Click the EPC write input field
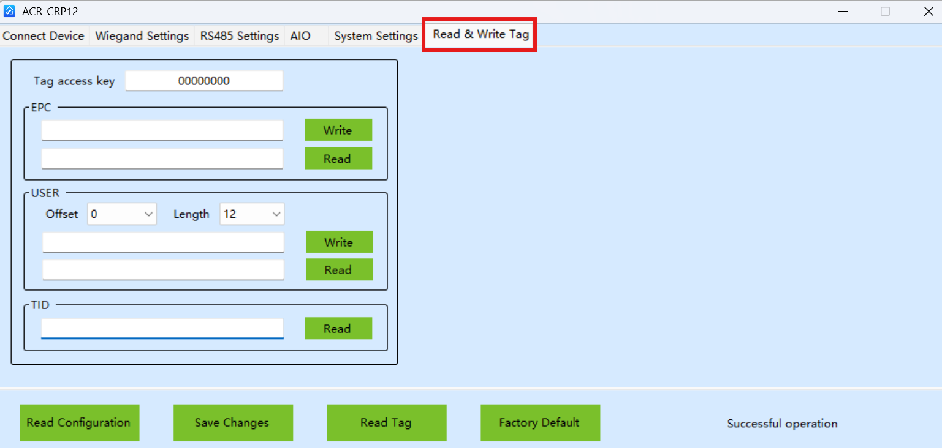Screen dimensions: 942x448 162,130
